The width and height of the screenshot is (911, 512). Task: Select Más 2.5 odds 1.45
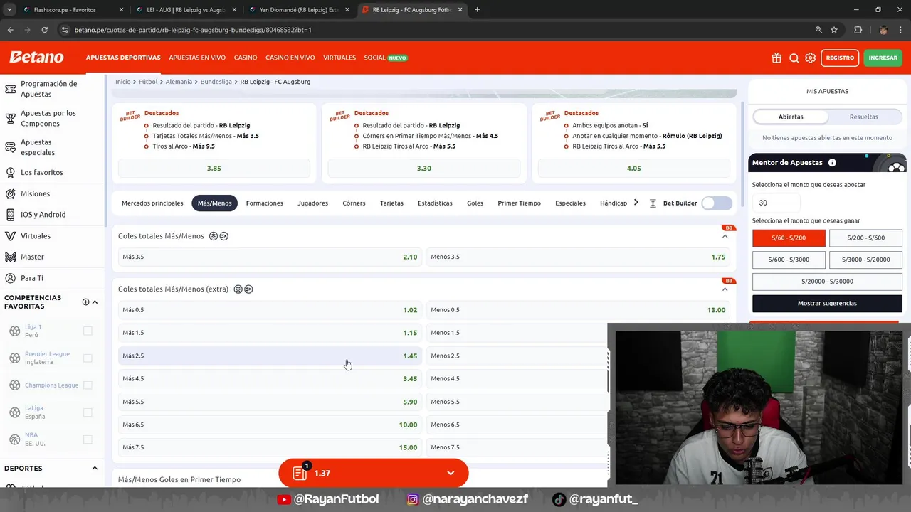click(270, 356)
